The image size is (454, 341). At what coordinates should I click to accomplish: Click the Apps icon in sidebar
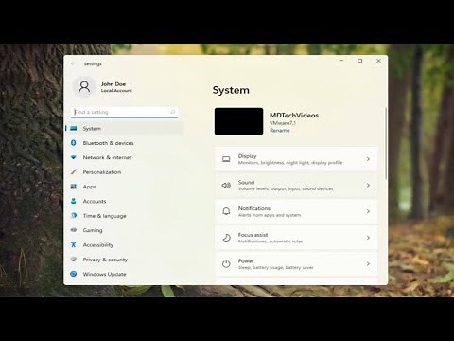(74, 187)
